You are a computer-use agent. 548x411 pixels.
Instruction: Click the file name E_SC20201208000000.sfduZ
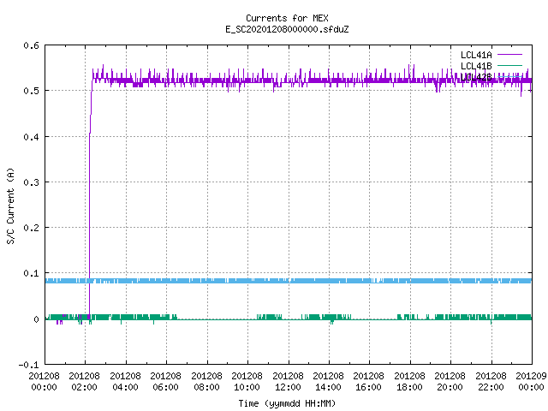point(287,29)
